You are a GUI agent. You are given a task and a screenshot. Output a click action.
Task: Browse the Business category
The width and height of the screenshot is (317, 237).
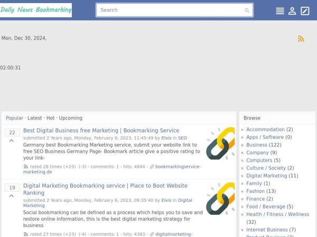pyautogui.click(x=257, y=145)
